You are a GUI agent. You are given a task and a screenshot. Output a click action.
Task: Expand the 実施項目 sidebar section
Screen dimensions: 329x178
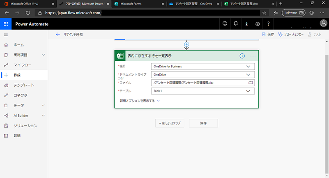click(43, 55)
